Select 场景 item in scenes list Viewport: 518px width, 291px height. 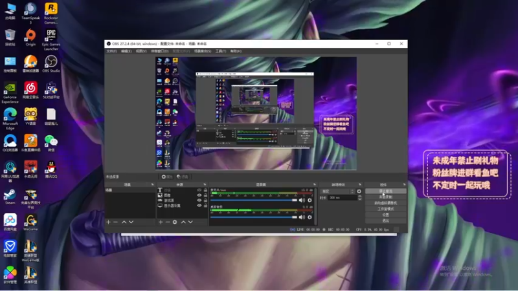130,190
